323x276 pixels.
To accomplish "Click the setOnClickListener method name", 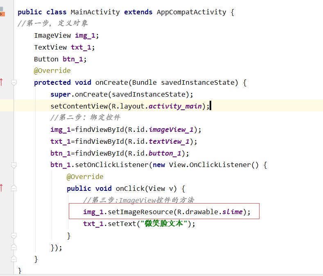I will point(112,165).
